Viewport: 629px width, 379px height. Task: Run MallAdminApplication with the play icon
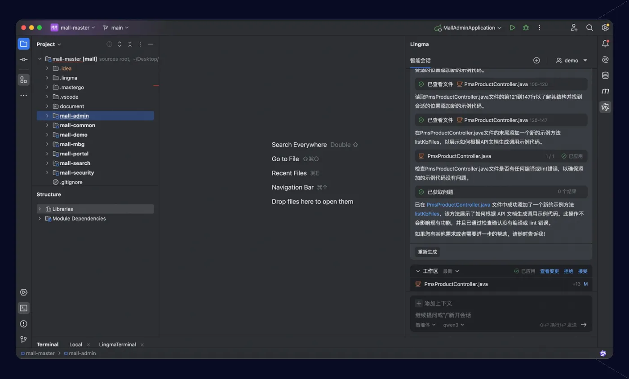pos(512,28)
